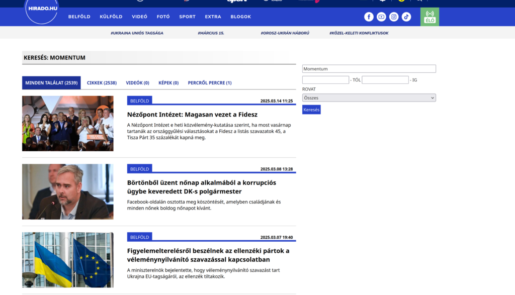The image size is (515, 295).
Task: Follow the #Orosz-ukrán háború hashtag link
Action: pyautogui.click(x=285, y=33)
